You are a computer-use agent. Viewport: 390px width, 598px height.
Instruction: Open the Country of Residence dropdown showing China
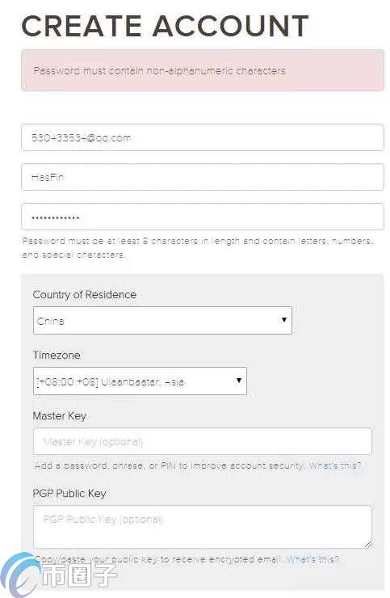coord(162,320)
